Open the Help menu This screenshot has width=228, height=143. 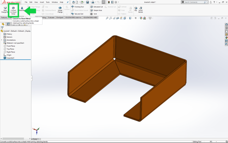pyautogui.click(x=62, y=2)
